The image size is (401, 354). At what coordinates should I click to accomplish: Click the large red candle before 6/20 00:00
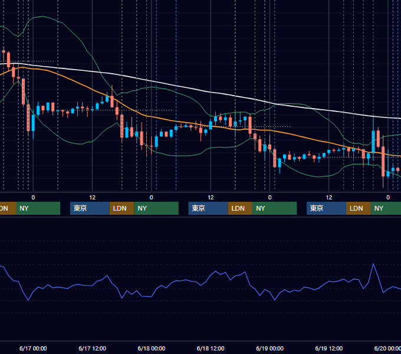383,162
